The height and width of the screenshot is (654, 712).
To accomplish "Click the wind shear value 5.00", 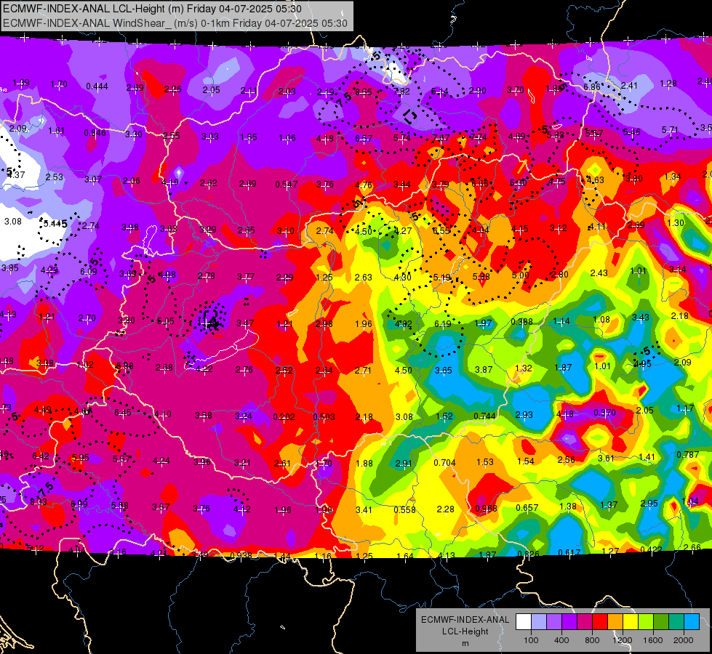I will (521, 275).
